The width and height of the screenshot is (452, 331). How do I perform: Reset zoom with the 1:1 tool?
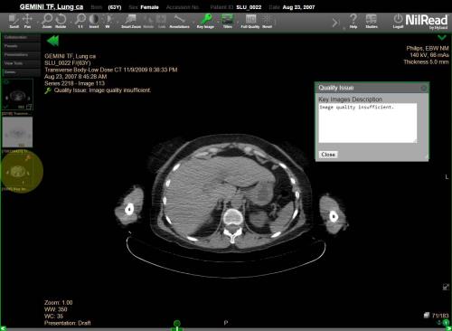(x=80, y=21)
